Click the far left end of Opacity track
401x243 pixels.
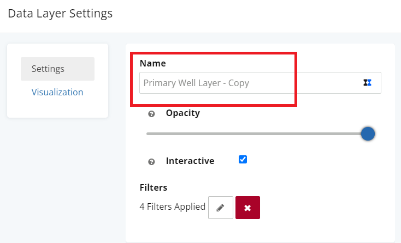[148, 133]
